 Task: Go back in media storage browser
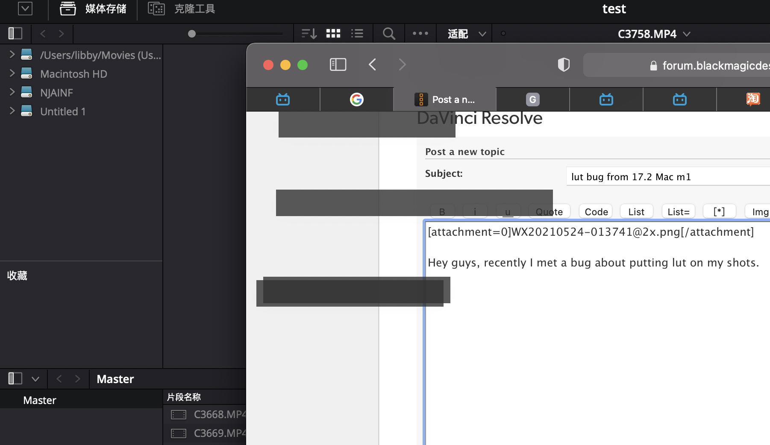click(x=43, y=34)
